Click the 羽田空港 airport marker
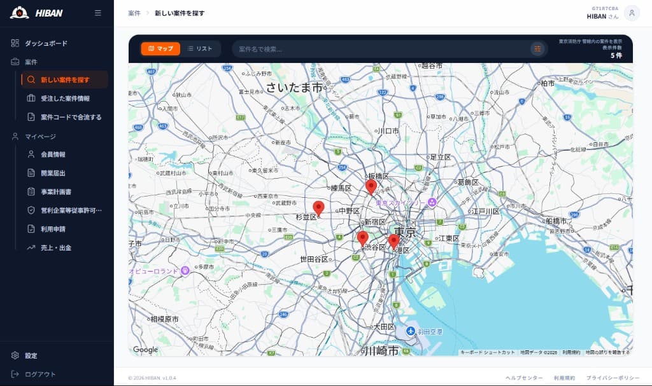Viewport: 652px width, 386px height. [x=411, y=331]
